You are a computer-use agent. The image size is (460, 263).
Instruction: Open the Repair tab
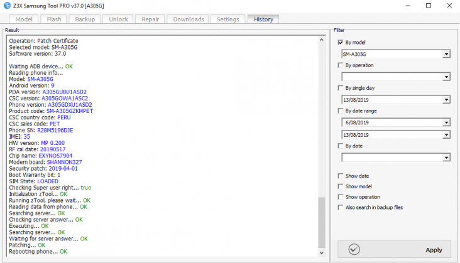(150, 19)
